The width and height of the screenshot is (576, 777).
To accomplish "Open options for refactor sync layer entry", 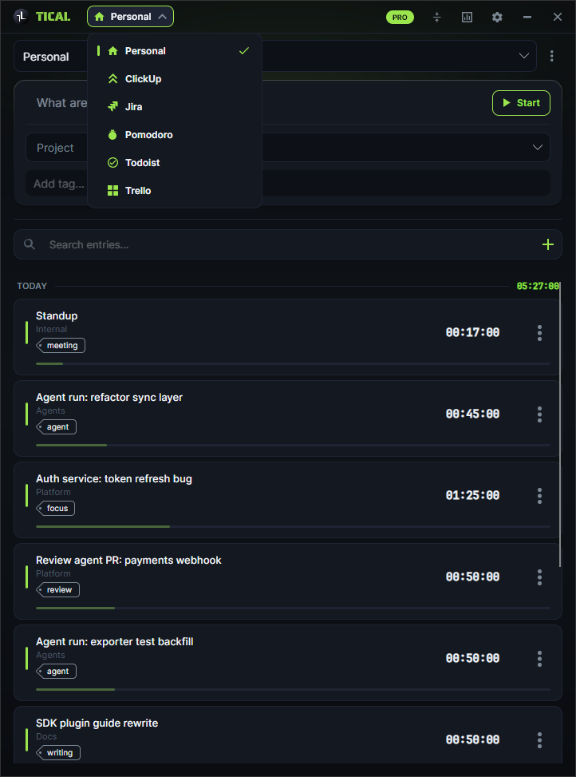I will click(539, 414).
